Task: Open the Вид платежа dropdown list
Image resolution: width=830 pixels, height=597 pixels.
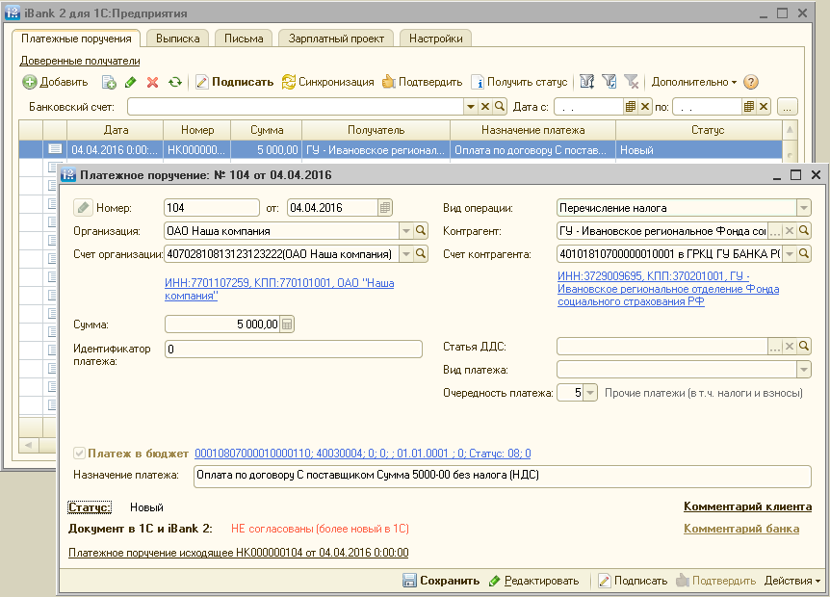Action: coord(803,370)
